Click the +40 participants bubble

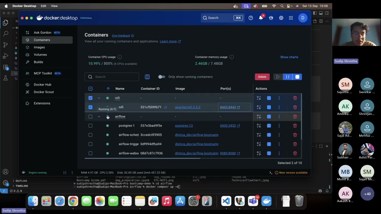(x=367, y=194)
